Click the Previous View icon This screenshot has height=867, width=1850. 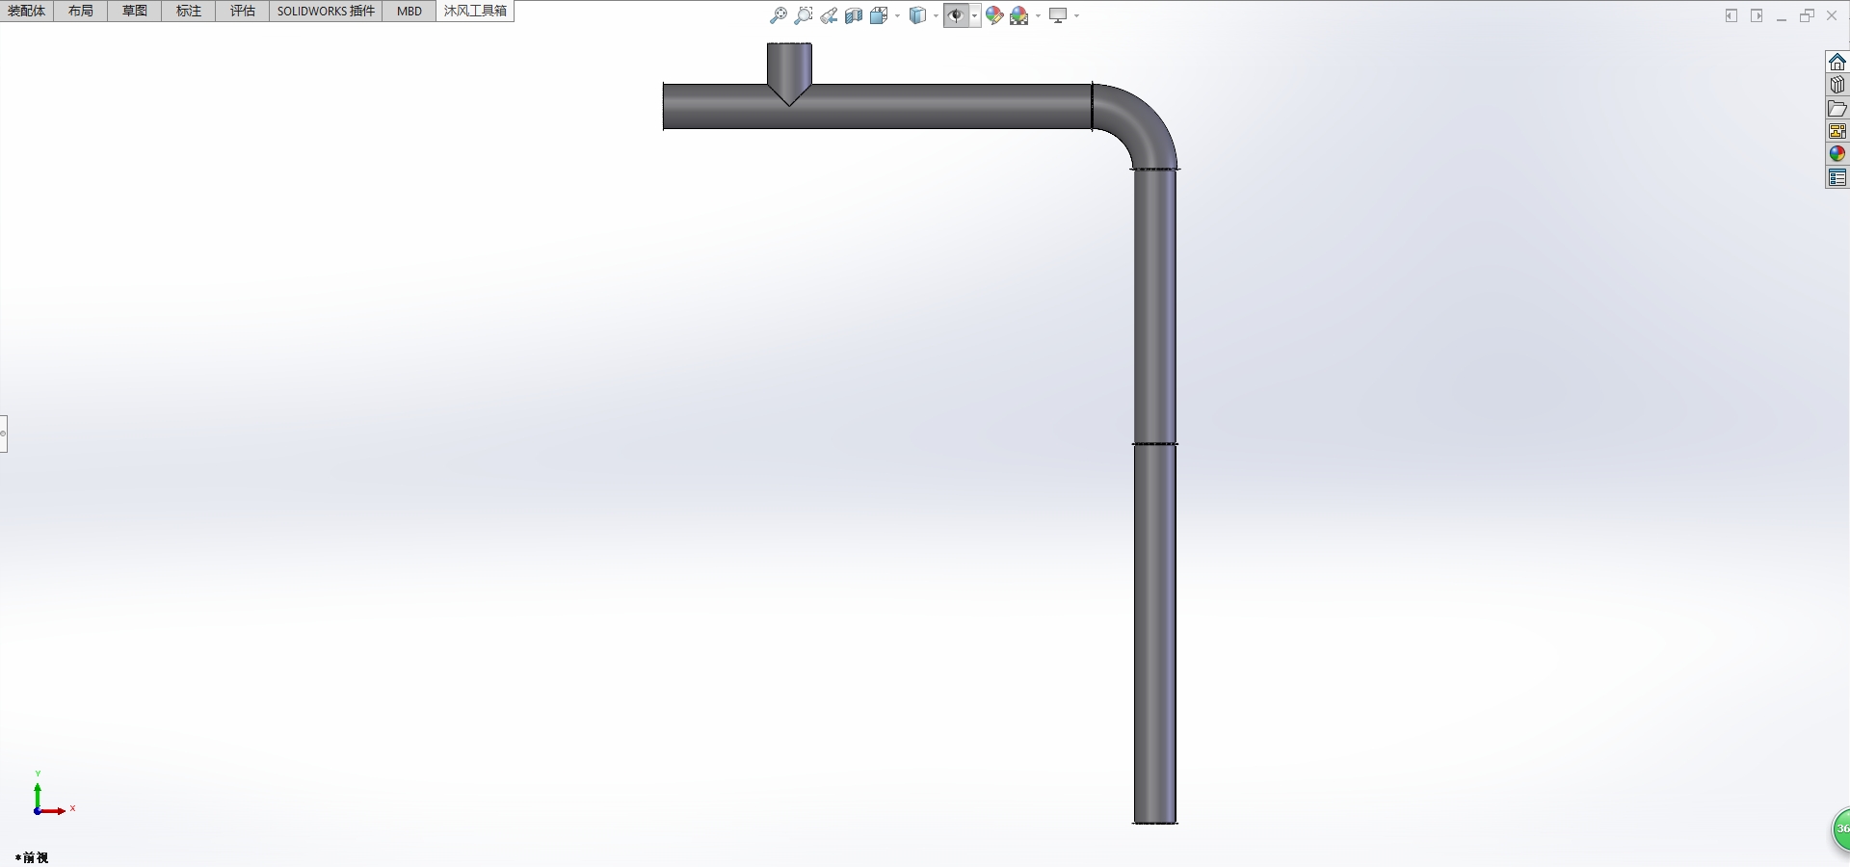point(829,15)
